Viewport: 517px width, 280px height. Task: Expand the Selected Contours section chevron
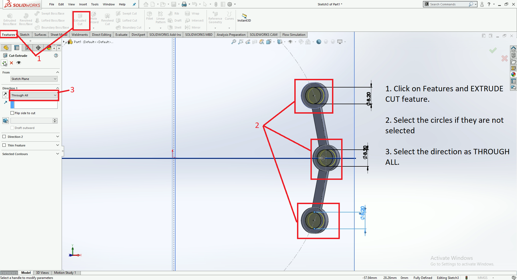57,154
